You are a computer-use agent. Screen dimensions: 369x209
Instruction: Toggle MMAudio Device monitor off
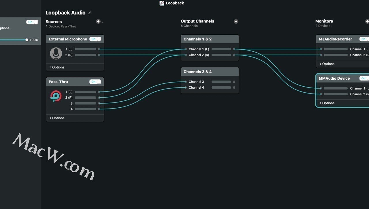pos(364,78)
